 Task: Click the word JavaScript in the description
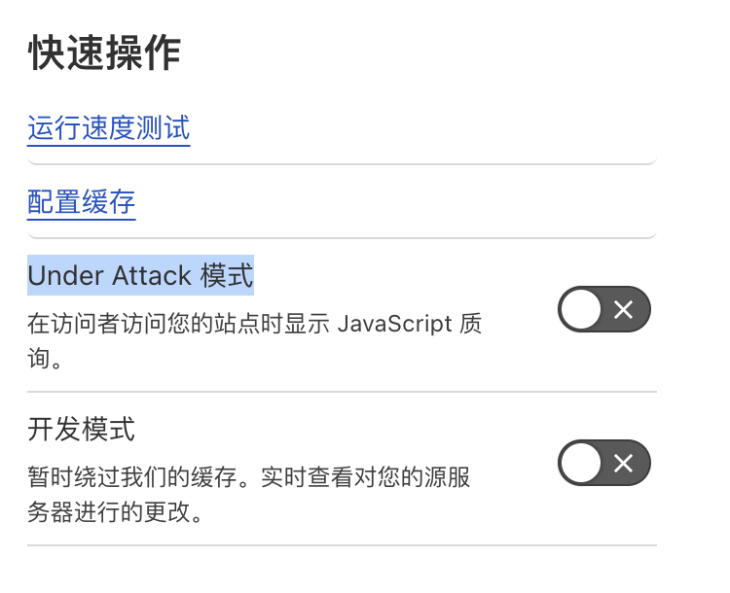pos(395,324)
